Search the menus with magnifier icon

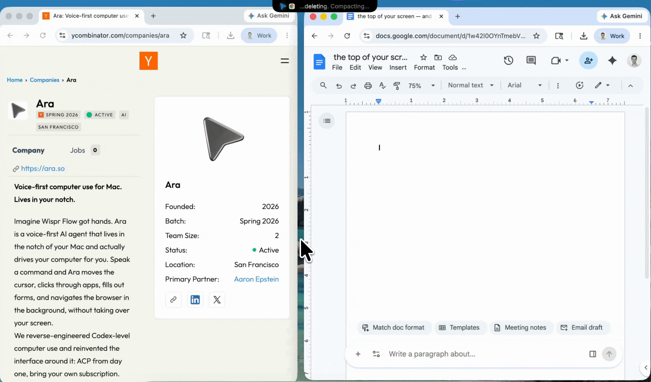pos(323,85)
